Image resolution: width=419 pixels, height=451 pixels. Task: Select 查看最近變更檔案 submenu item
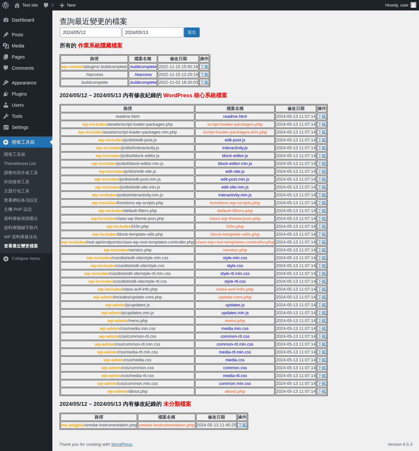point(26,246)
